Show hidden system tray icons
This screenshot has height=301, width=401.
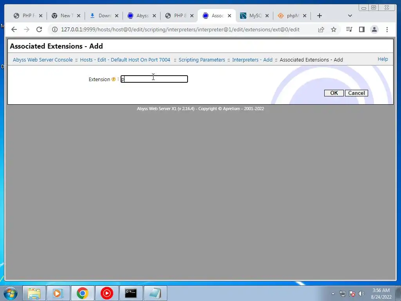[333, 294]
